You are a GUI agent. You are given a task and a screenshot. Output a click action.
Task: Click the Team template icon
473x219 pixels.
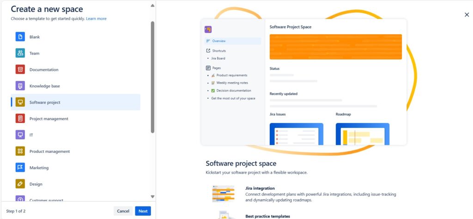coord(20,53)
